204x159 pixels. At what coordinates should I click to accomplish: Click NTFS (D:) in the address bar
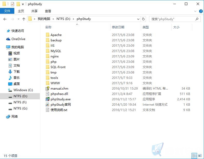point(63,19)
